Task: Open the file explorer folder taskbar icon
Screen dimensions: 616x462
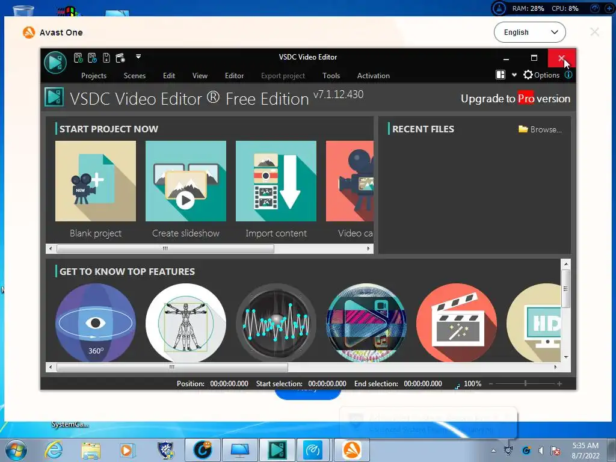Action: click(91, 450)
